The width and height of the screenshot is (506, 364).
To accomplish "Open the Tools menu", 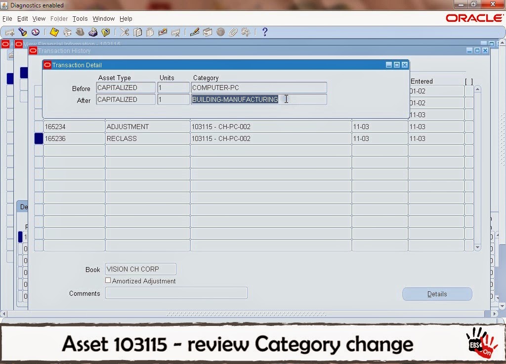I will pyautogui.click(x=80, y=18).
